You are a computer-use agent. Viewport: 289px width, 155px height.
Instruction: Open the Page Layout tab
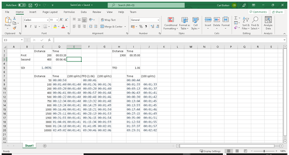[x=50, y=12]
